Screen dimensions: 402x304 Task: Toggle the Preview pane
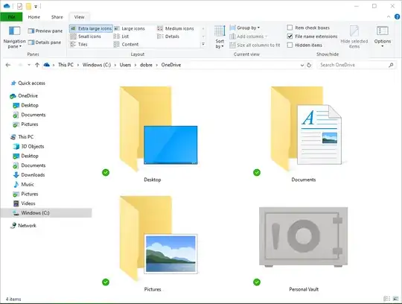pos(45,31)
